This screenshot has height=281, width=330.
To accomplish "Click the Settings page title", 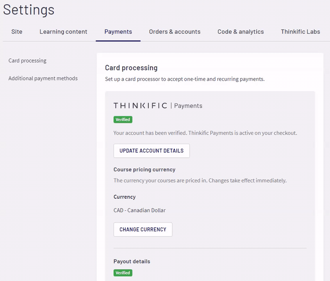I will point(29,10).
